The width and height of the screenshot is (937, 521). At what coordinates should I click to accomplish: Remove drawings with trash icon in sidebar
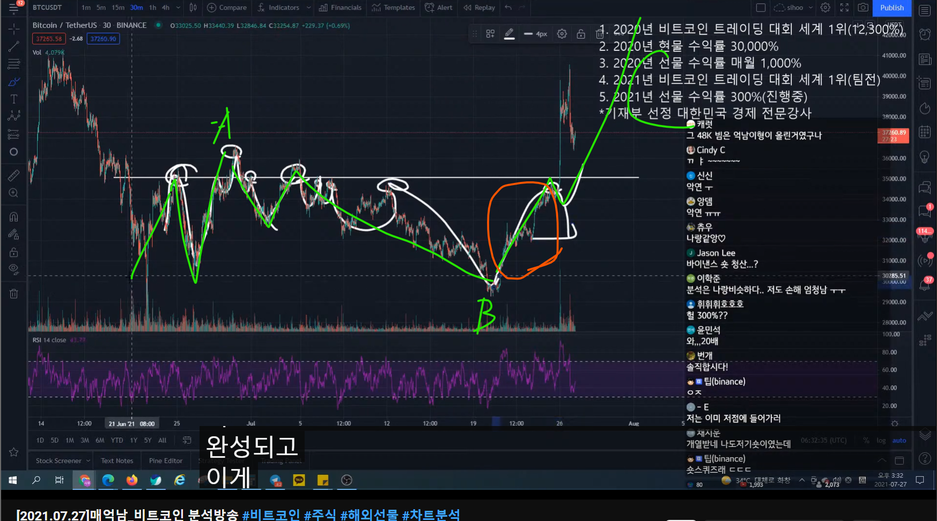(x=14, y=293)
